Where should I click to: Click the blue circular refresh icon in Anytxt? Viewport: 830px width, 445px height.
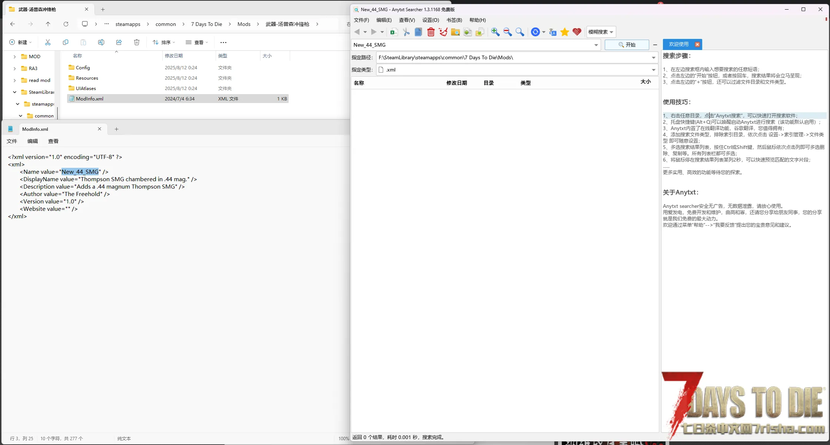[x=535, y=32]
